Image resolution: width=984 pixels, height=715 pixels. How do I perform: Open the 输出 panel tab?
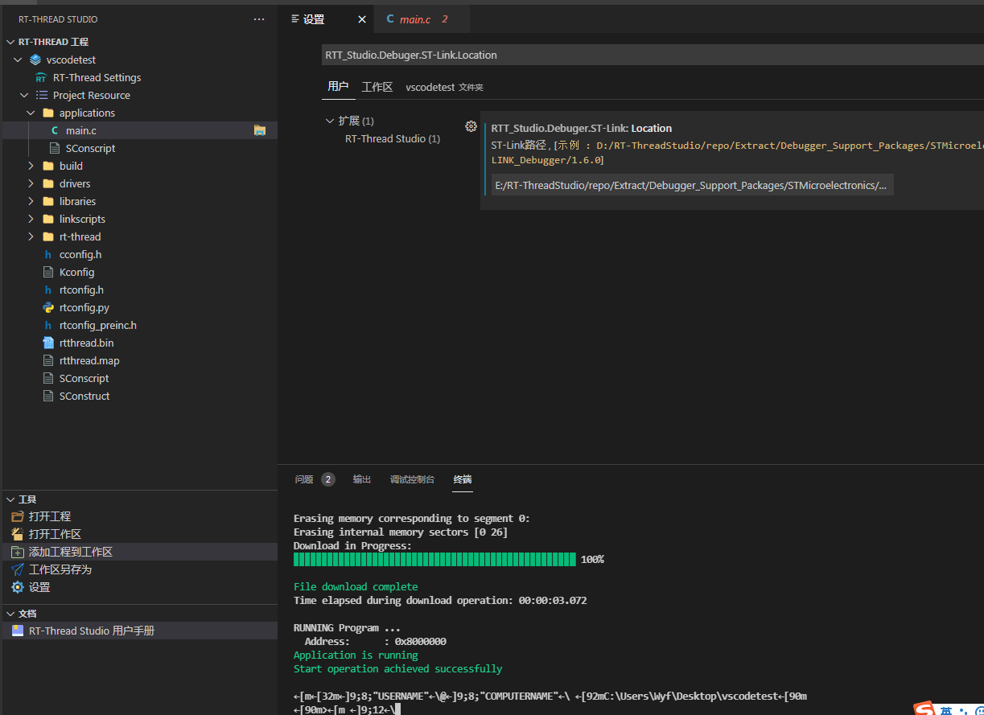tap(361, 479)
